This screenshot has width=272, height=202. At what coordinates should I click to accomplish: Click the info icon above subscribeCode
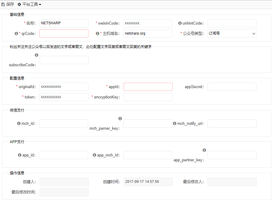[36, 55]
